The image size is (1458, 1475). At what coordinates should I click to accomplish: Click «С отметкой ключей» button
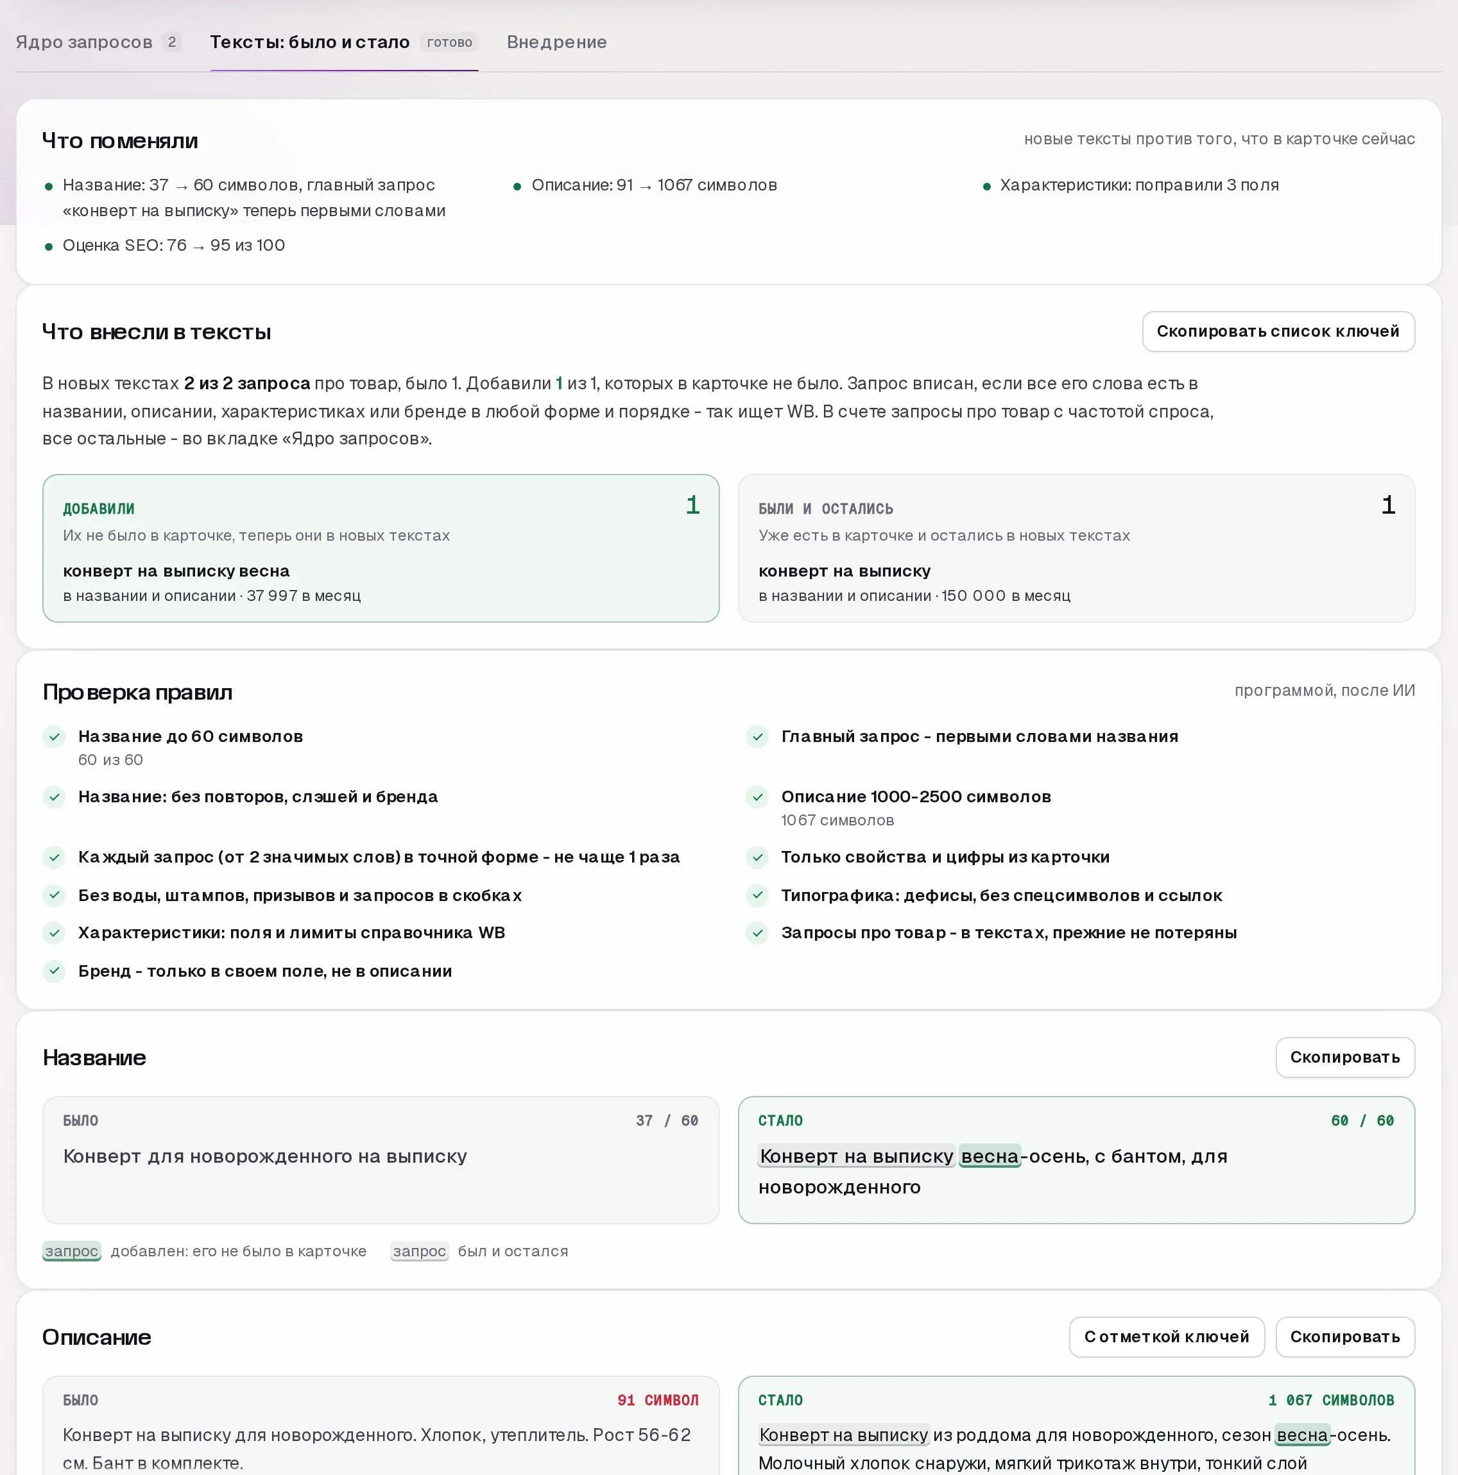pyautogui.click(x=1166, y=1337)
